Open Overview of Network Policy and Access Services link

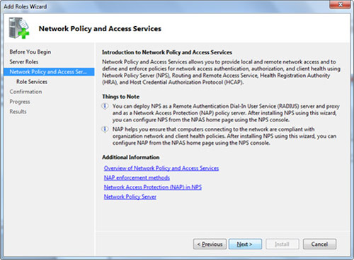tap(161, 168)
